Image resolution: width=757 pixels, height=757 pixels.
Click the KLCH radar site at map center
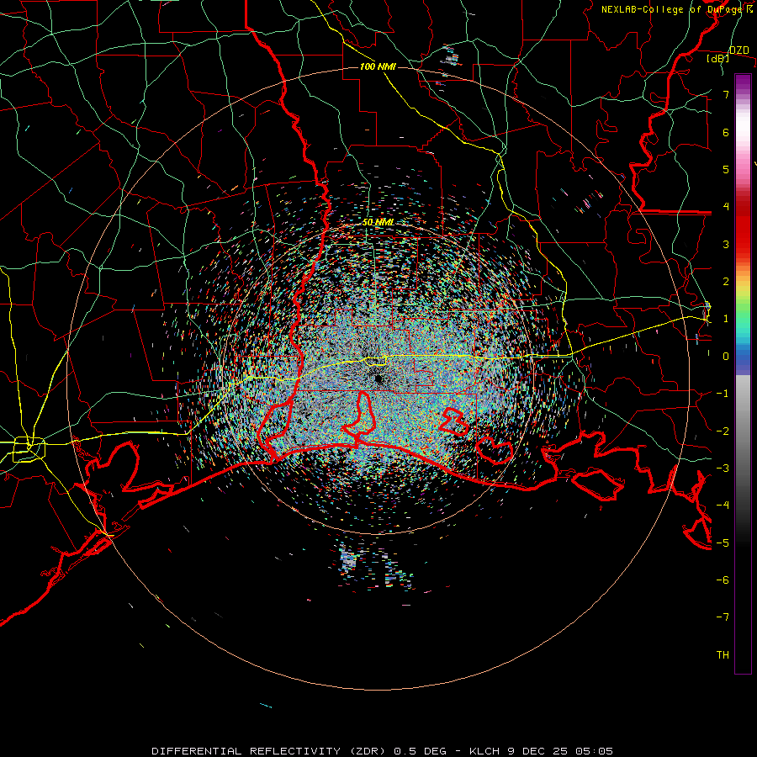[x=378, y=378]
